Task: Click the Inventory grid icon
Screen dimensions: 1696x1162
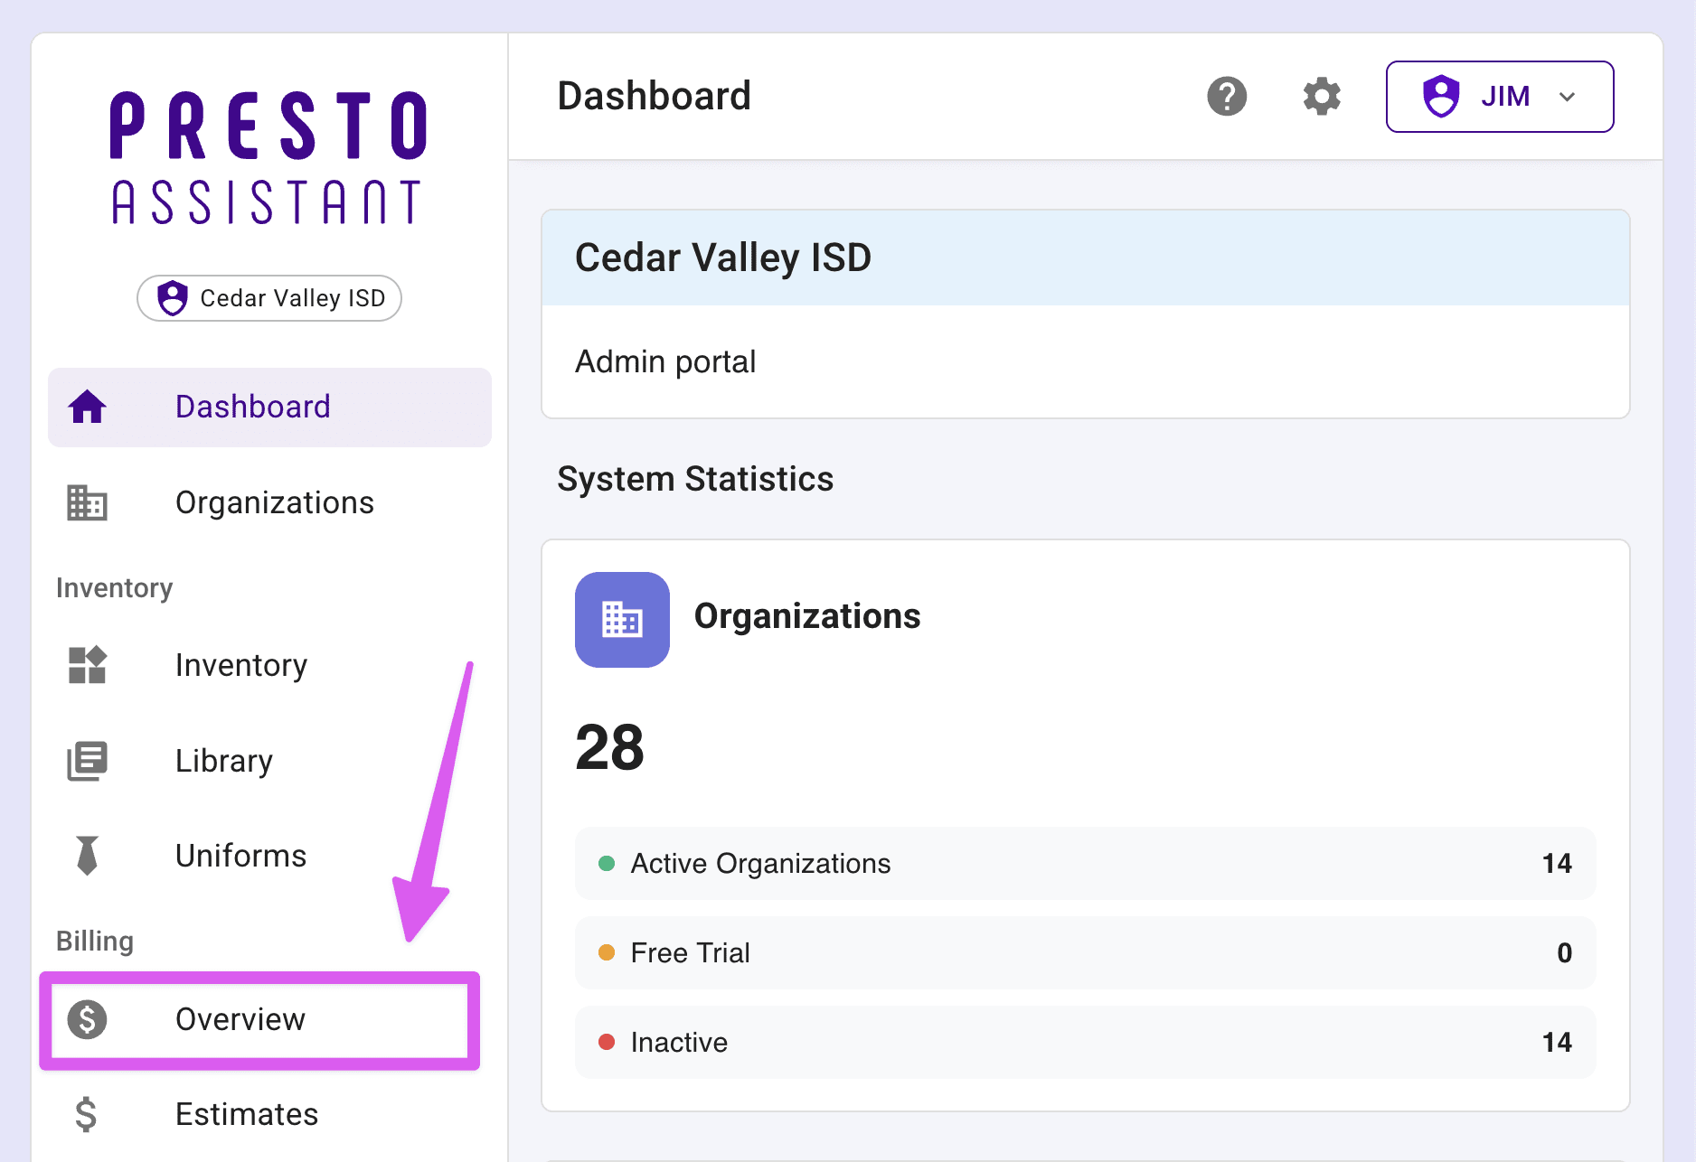Action: (86, 666)
